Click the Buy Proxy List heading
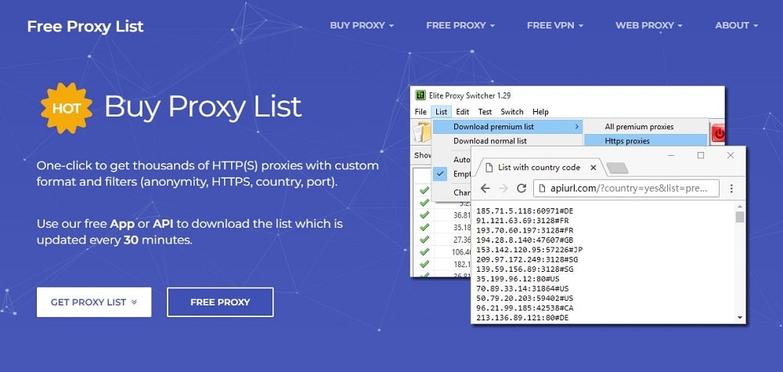This screenshot has width=783, height=372. pos(203,107)
